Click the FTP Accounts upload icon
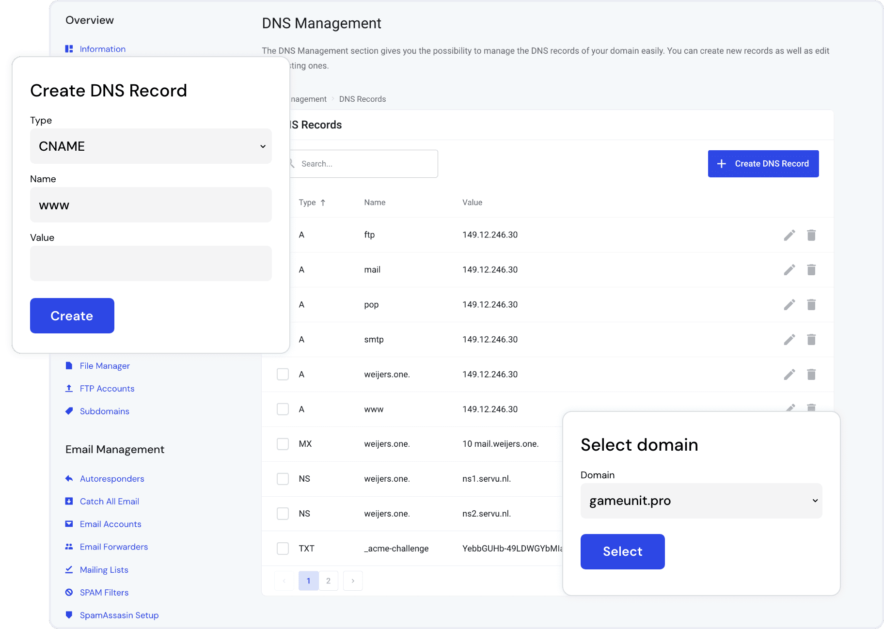The width and height of the screenshot is (884, 629). [69, 388]
